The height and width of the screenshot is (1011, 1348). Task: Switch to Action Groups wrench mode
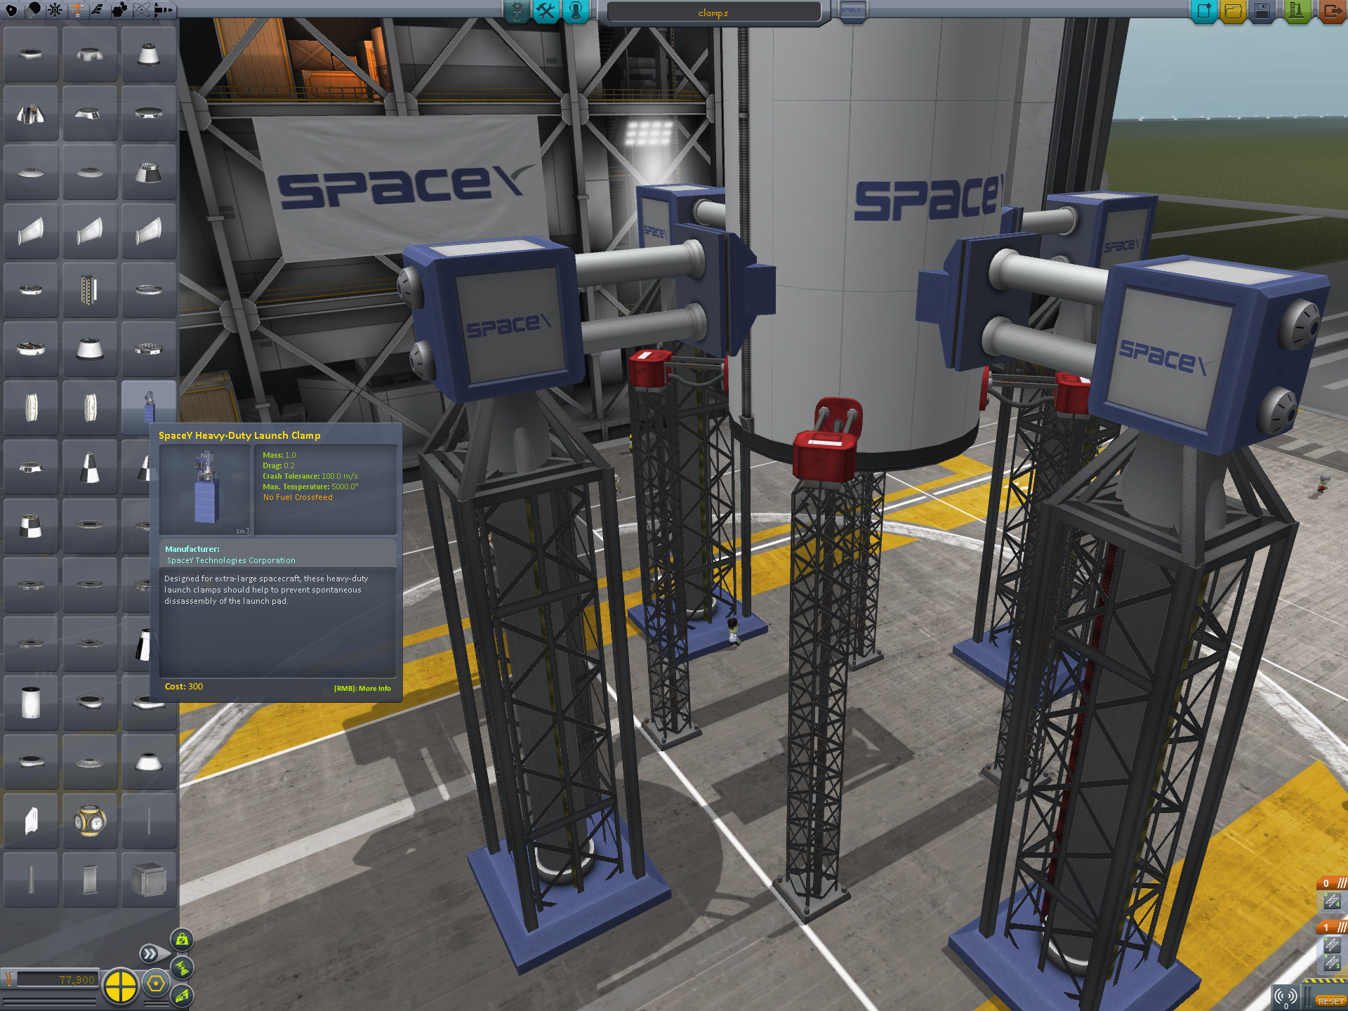(546, 11)
